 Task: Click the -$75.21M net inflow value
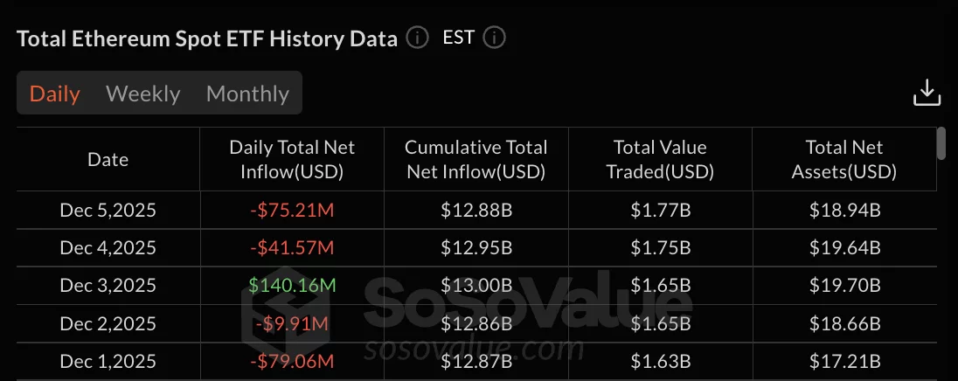tap(292, 210)
